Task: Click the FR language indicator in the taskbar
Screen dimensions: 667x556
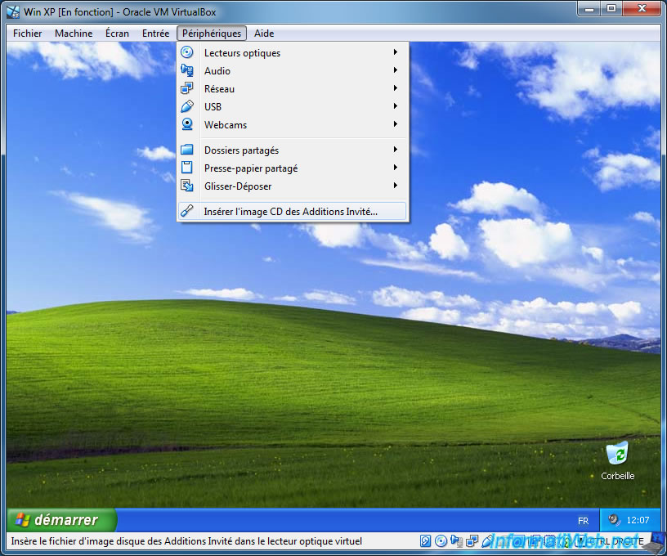Action: click(x=583, y=520)
